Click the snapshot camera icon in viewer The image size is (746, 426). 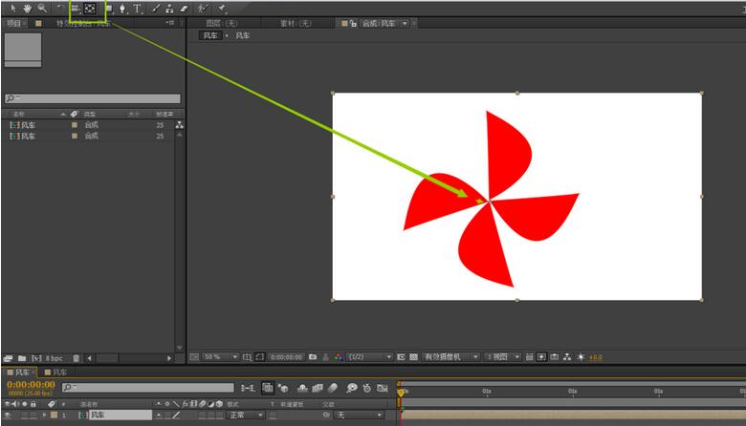click(314, 356)
